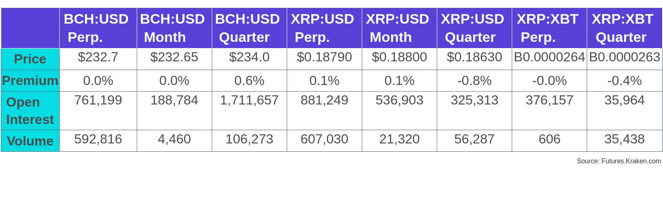Select the XRP:USD Perp. column header
The height and width of the screenshot is (199, 663).
click(324, 28)
